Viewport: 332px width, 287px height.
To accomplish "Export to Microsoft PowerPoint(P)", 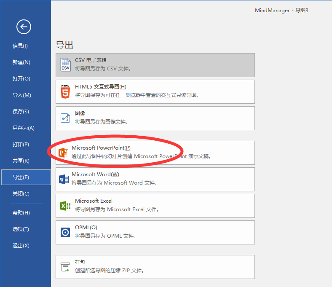I will coord(155,153).
